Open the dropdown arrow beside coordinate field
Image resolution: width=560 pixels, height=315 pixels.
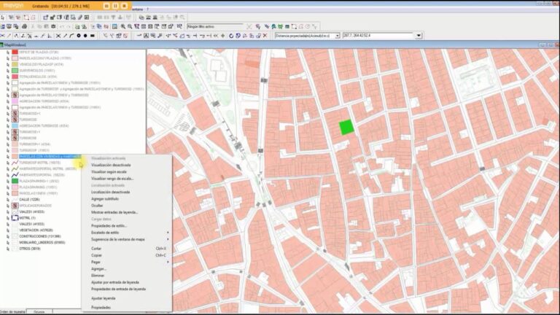tap(419, 36)
